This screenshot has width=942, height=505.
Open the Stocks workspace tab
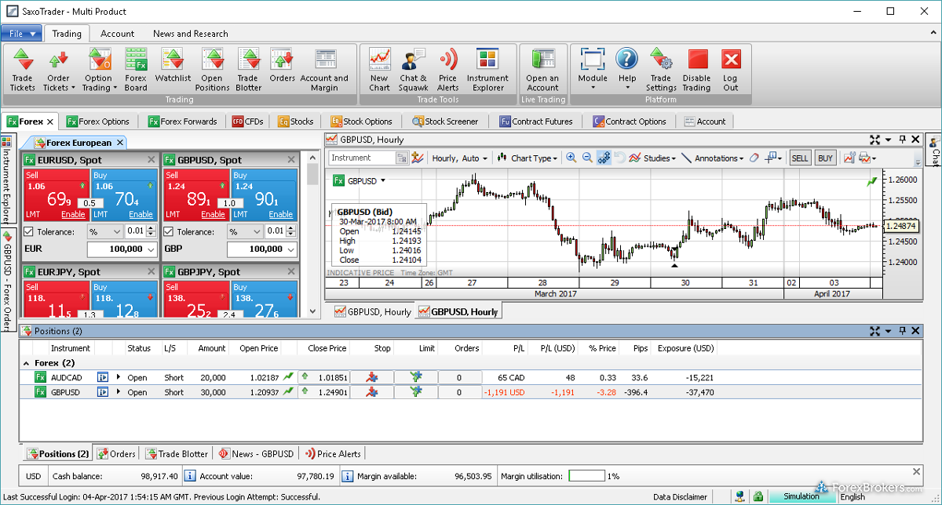pos(295,122)
